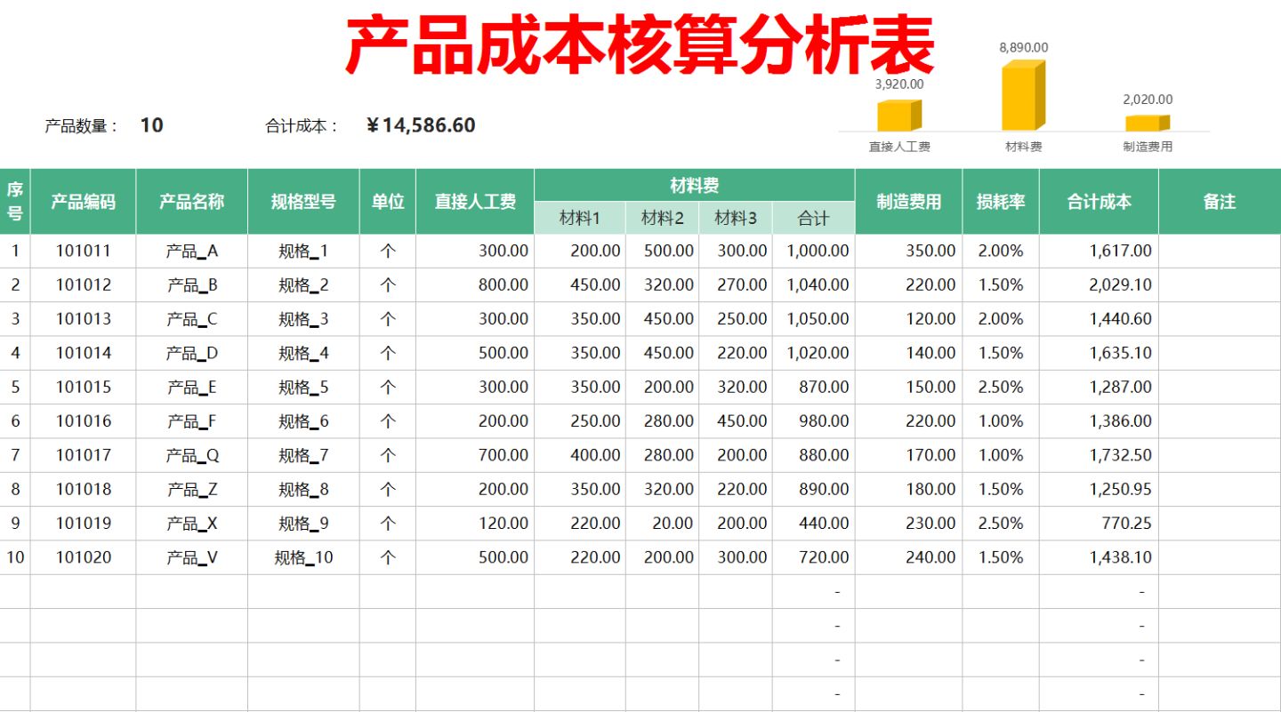Click the 直接人工费 chart bar

[x=898, y=116]
